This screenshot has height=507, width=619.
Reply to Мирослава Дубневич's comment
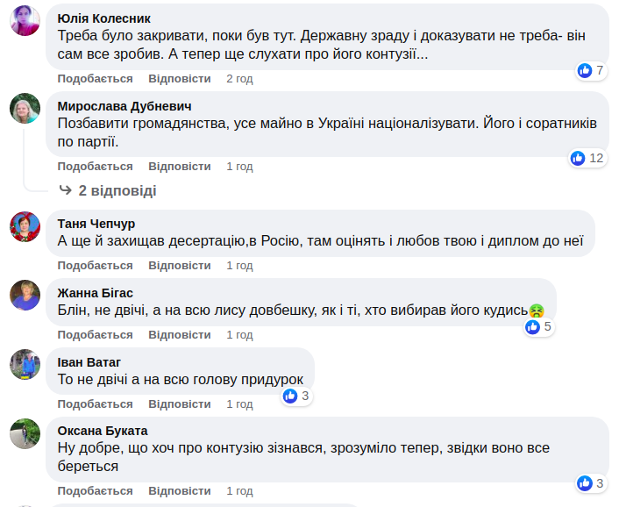click(180, 166)
